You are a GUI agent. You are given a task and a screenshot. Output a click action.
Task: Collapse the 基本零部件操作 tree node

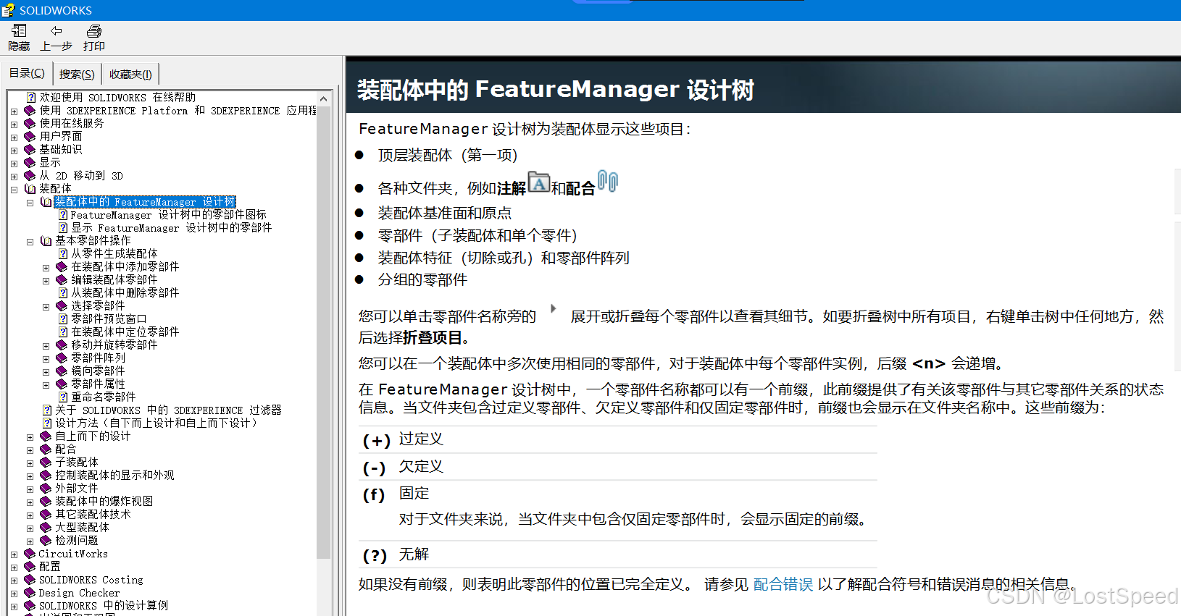[x=30, y=242]
